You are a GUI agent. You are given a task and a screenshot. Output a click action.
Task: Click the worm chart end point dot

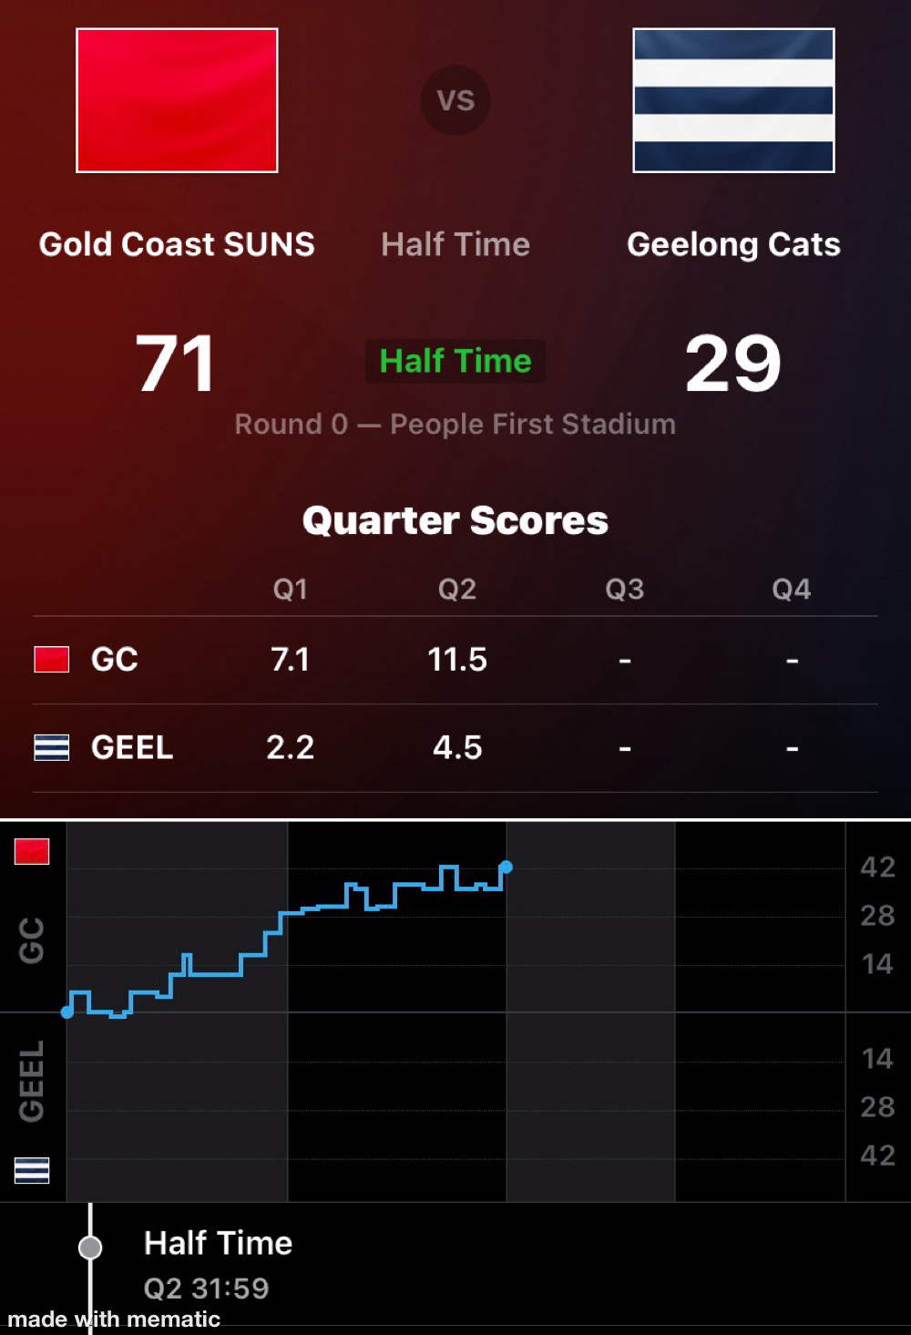506,867
